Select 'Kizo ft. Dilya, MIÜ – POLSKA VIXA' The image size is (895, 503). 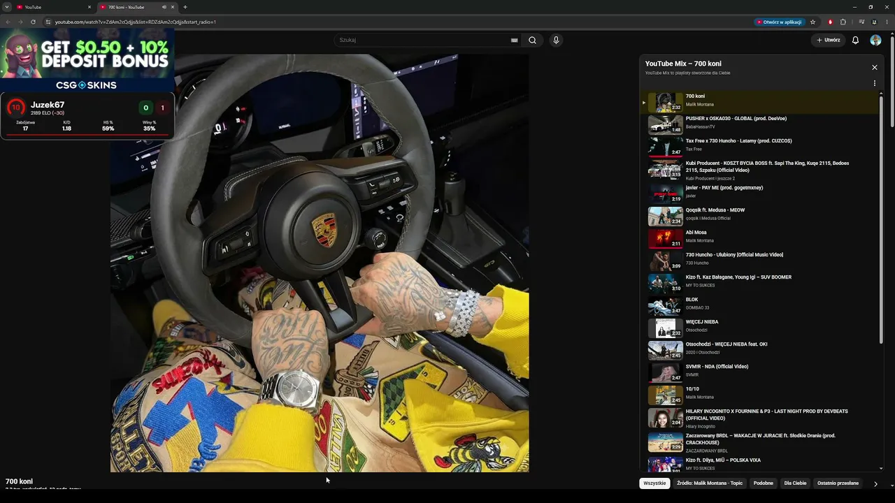[759, 463]
